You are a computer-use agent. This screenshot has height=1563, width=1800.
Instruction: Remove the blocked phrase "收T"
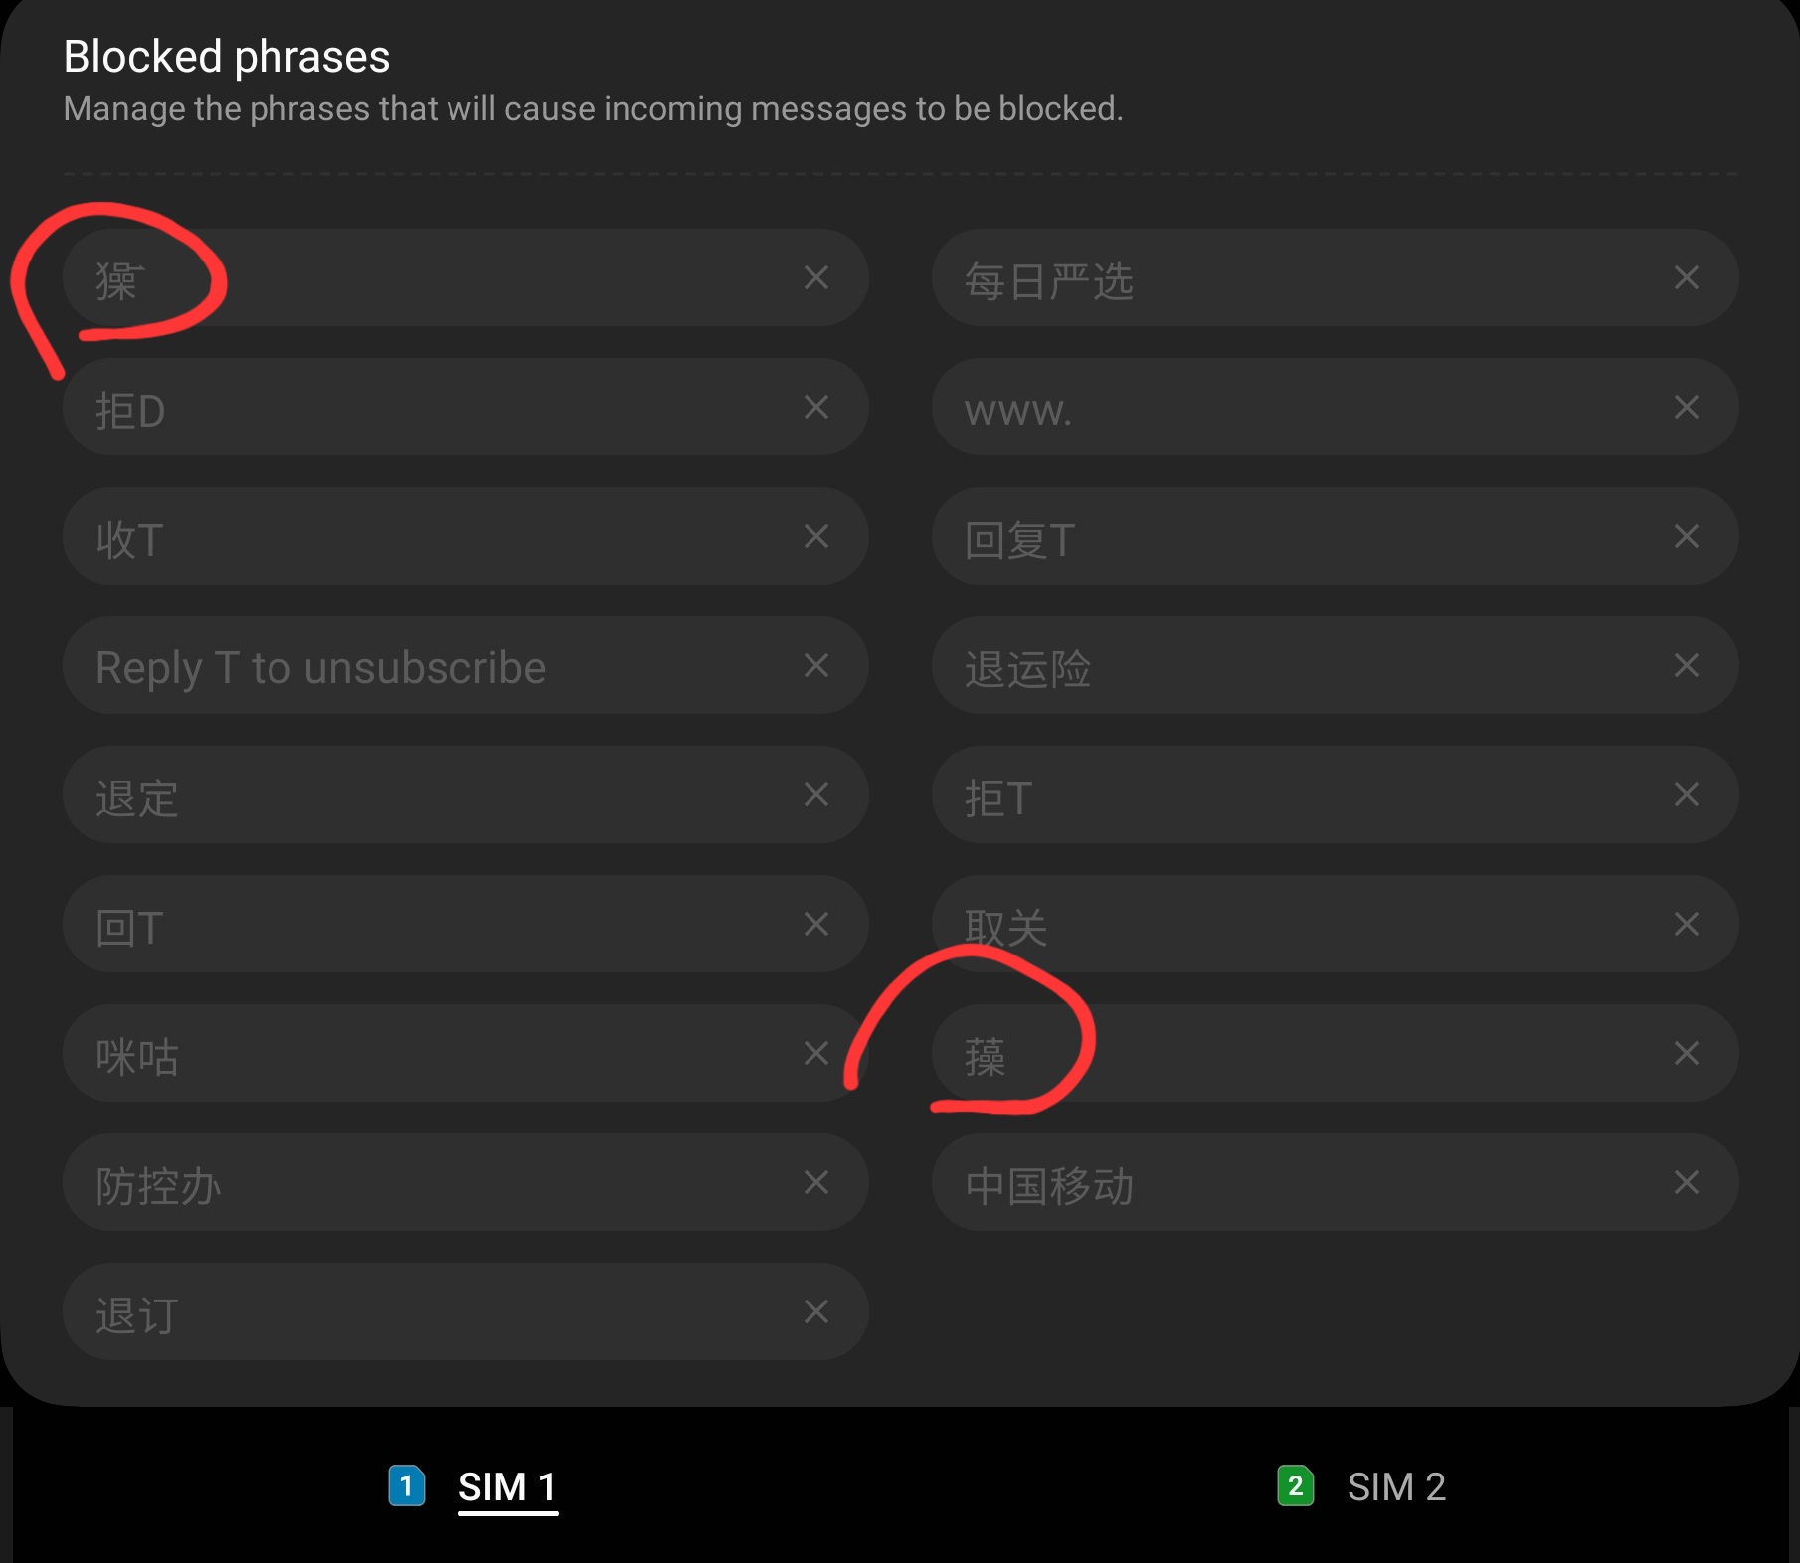tap(817, 536)
